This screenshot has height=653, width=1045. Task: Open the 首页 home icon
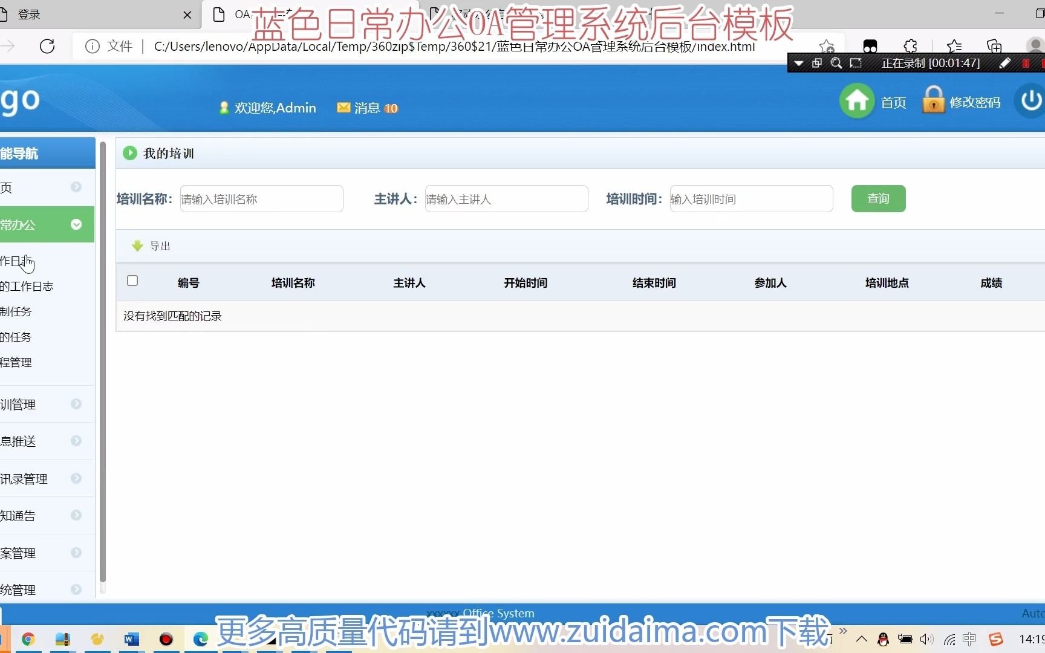tap(856, 100)
